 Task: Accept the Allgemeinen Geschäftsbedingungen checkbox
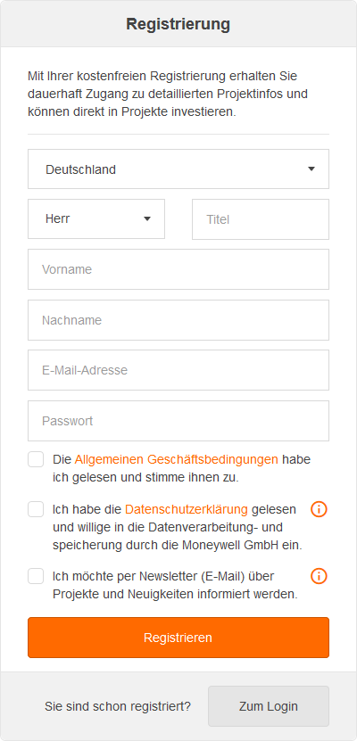point(36,459)
